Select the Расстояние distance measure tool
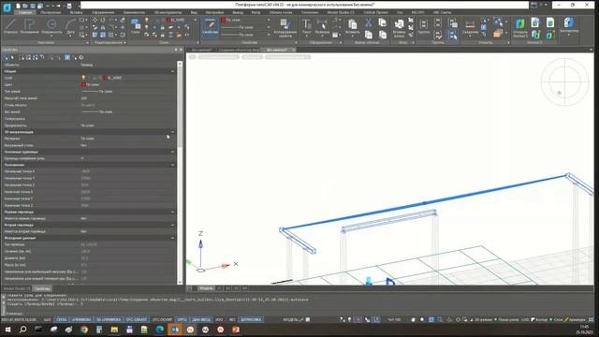The height and width of the screenshot is (337, 599). click(x=470, y=27)
